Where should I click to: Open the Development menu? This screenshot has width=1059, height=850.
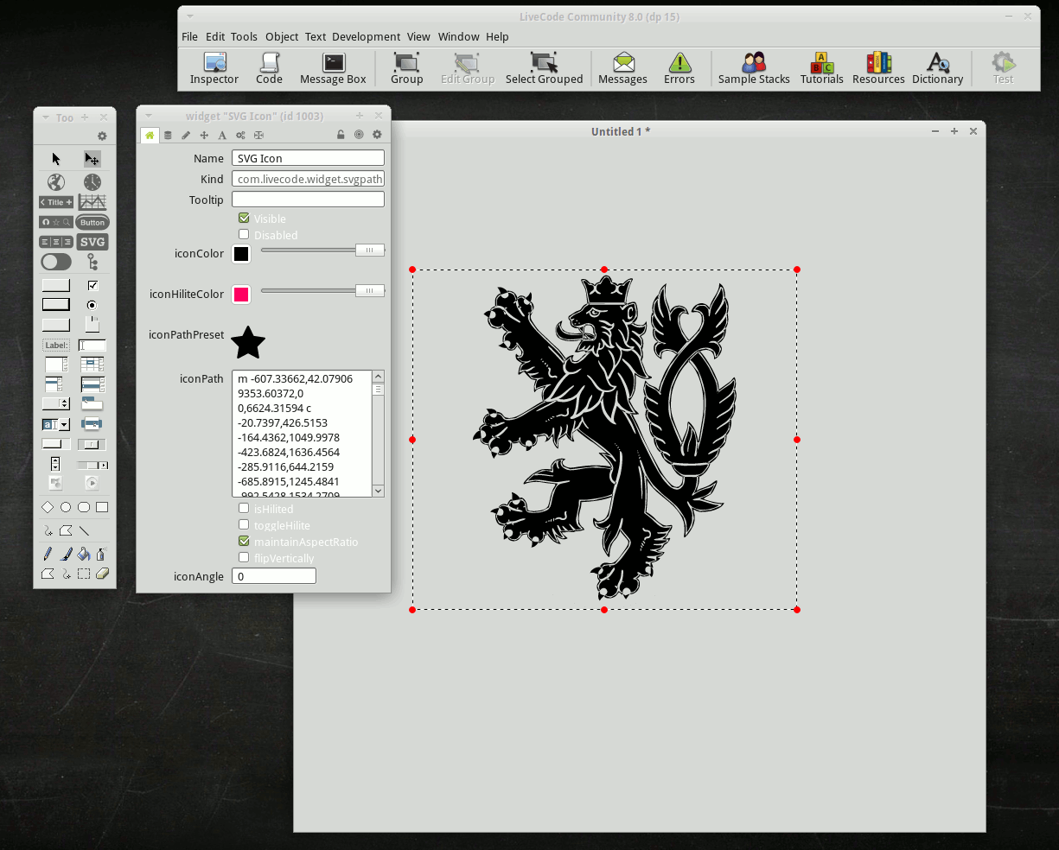tap(366, 37)
